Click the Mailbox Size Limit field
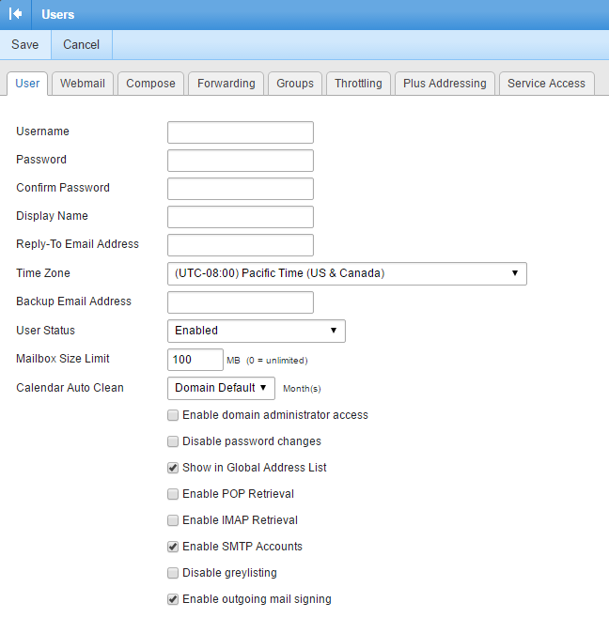 [195, 360]
